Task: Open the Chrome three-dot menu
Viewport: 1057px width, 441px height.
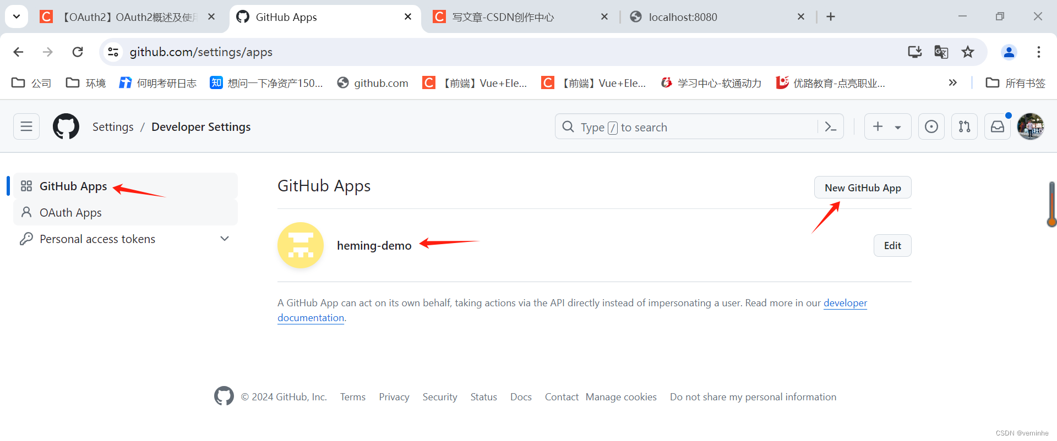Action: 1039,52
